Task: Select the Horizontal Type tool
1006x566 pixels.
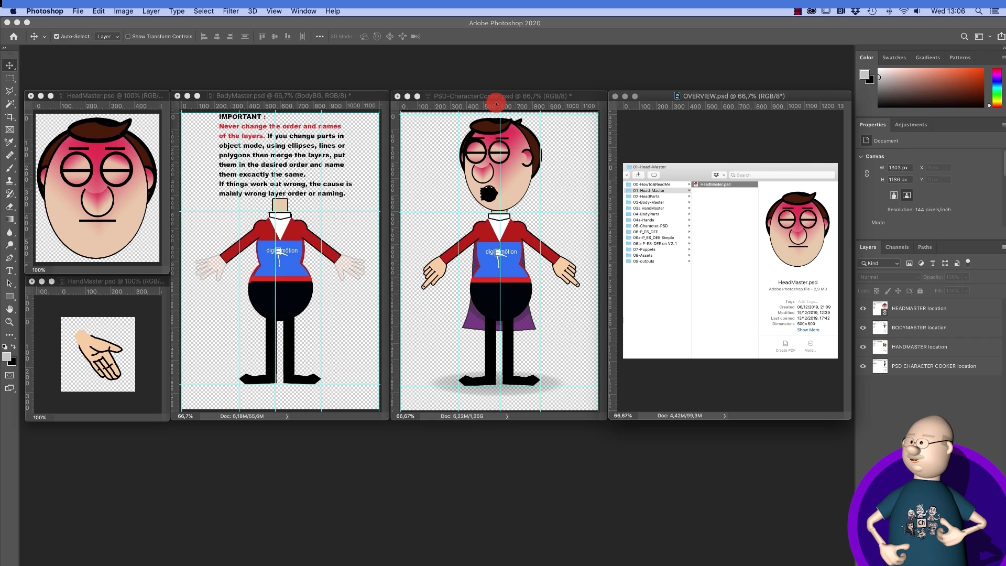Action: coord(9,271)
